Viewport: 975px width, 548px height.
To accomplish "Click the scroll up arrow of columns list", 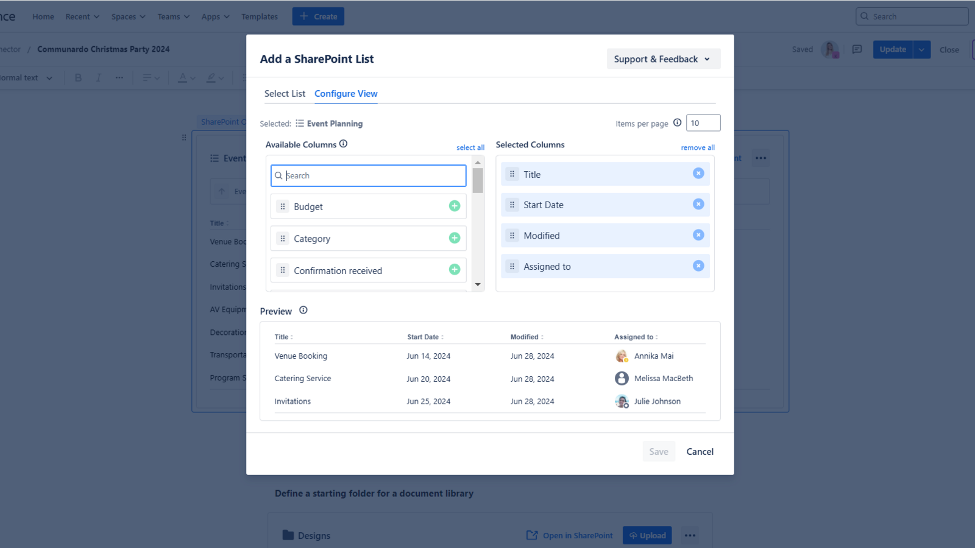I will [478, 162].
